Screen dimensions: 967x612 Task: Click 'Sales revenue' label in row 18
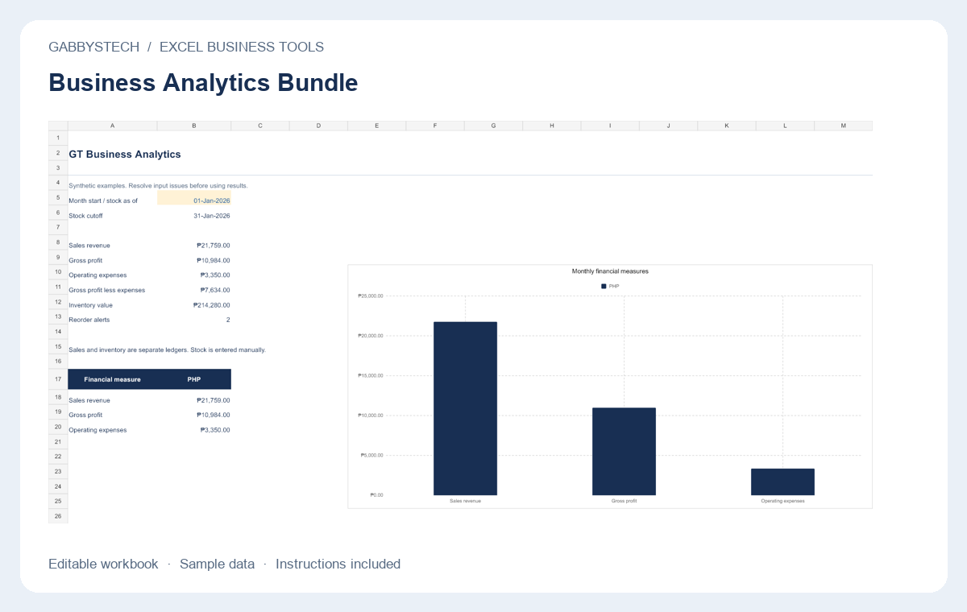click(89, 400)
